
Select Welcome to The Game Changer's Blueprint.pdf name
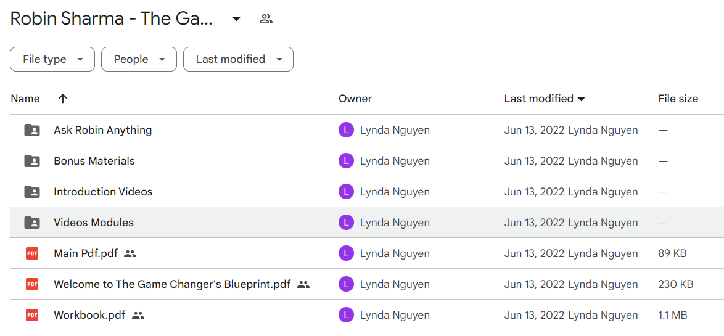tap(172, 284)
